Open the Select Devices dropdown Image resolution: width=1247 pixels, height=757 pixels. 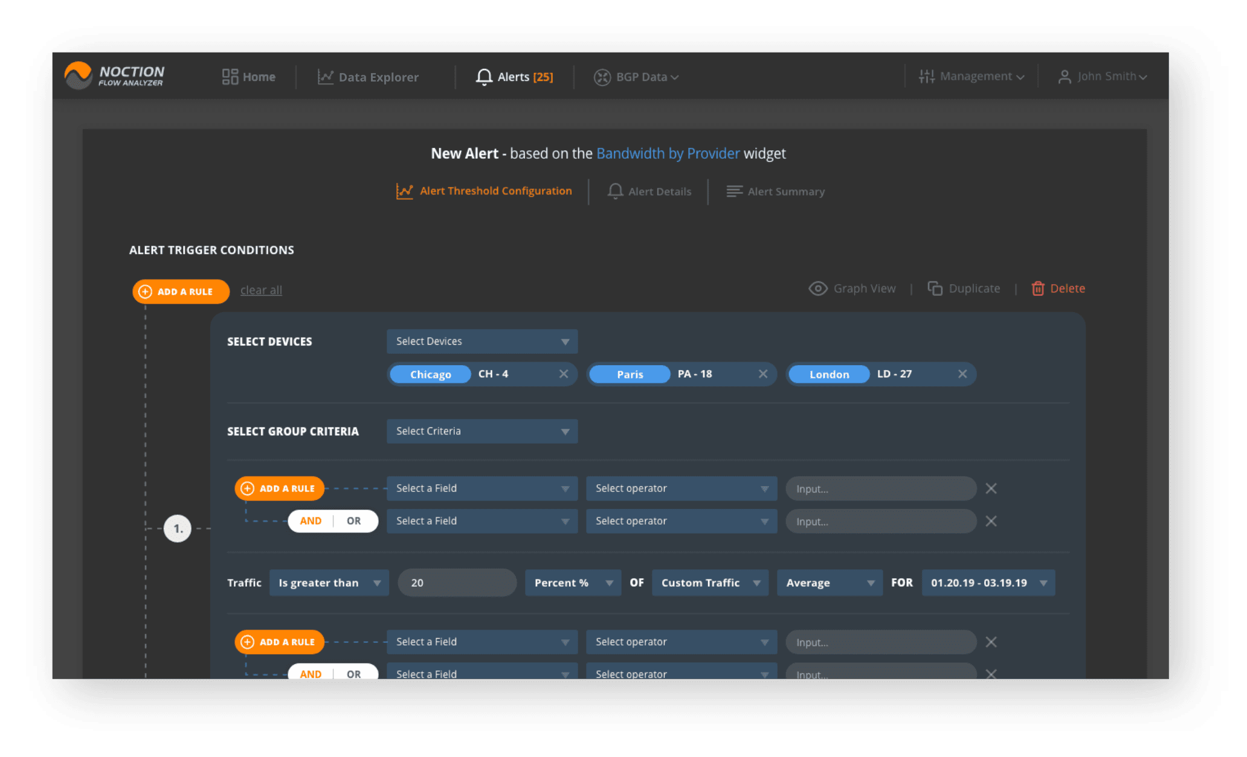click(x=482, y=341)
